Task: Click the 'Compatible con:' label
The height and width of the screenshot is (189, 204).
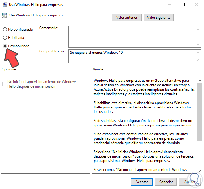Action: tap(52, 51)
